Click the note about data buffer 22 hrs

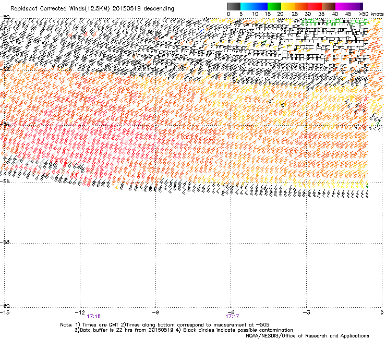click(124, 330)
